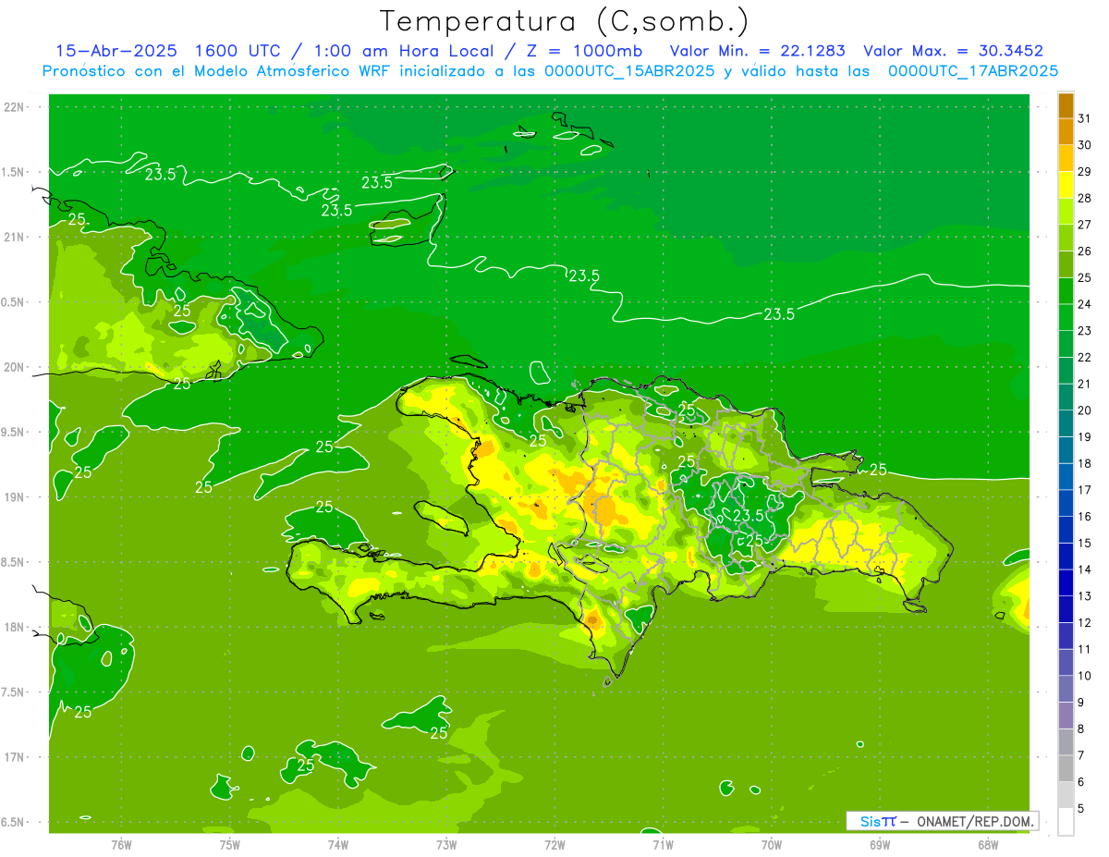This screenshot has width=1109, height=857.
Task: Click the "17N" latitude axis label
Action: tap(14, 757)
